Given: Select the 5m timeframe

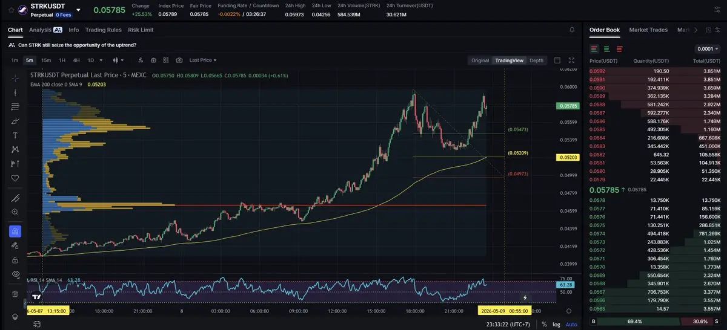Looking at the screenshot, I should coord(30,60).
